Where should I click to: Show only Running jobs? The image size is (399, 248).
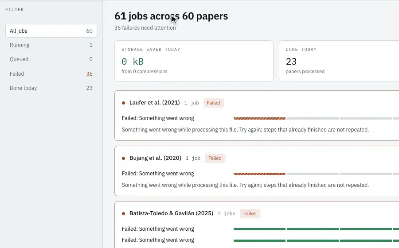pos(51,45)
